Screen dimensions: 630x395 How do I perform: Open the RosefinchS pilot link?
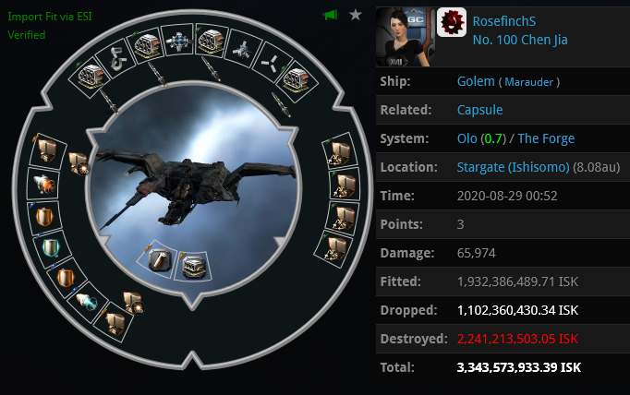click(x=503, y=21)
